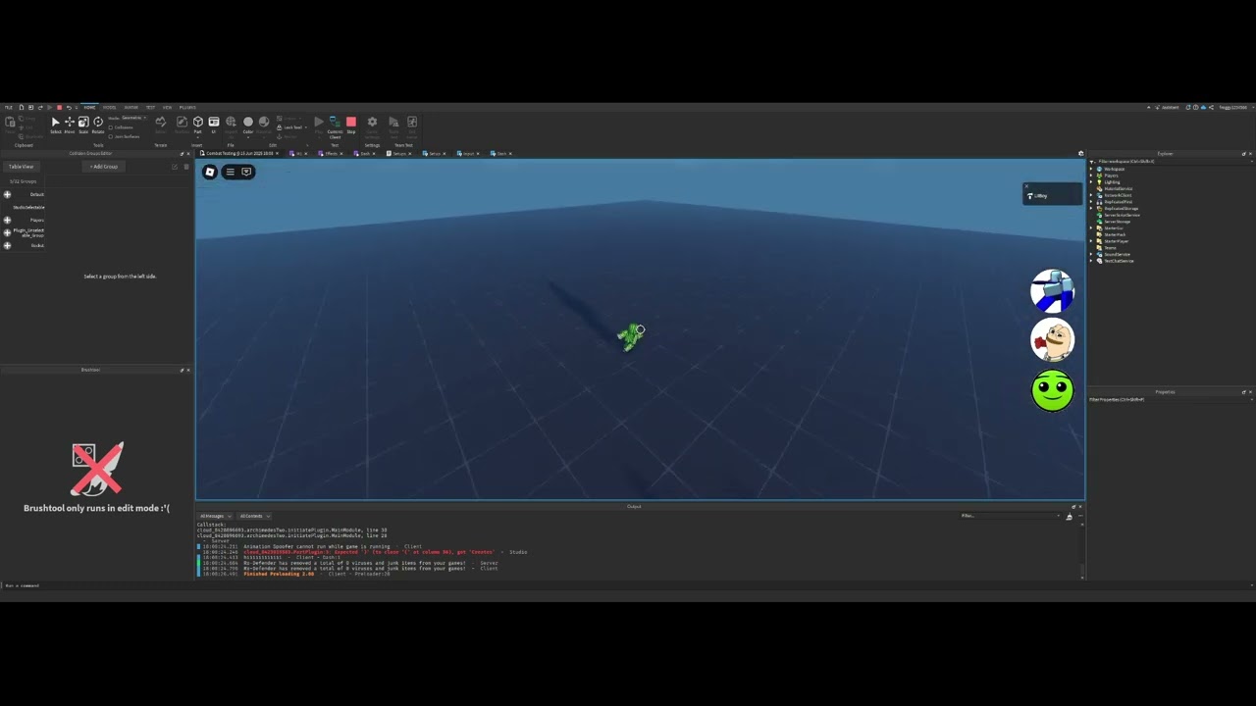The height and width of the screenshot is (706, 1256).
Task: Open the Geometric mode dropdown
Action: coord(134,118)
